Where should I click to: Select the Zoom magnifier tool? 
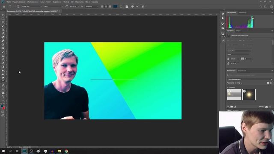[x=3, y=96]
